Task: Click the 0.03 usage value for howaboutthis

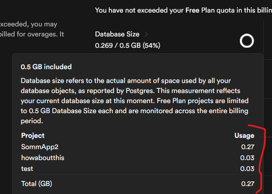Action: tap(247, 158)
